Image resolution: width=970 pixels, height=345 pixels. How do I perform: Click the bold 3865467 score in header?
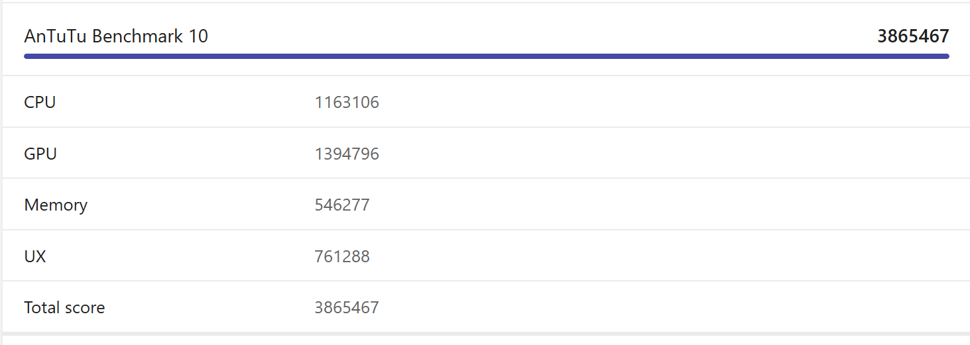pos(913,36)
